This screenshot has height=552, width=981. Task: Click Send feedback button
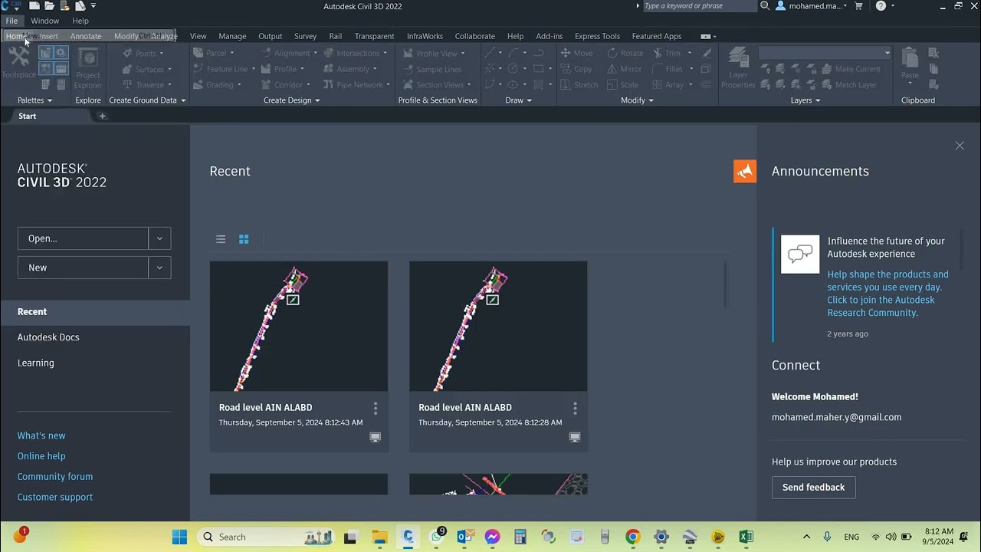pos(813,488)
